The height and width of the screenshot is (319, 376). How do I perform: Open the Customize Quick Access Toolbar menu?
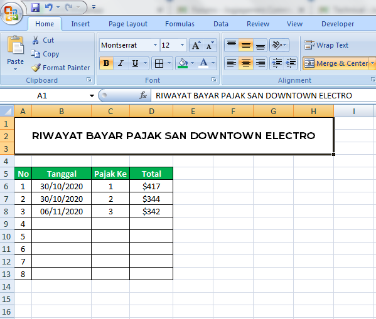coord(94,7)
